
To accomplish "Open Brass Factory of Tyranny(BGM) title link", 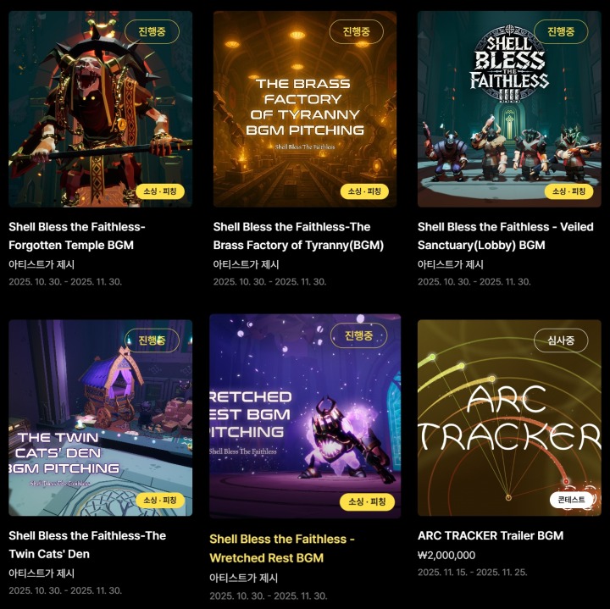I will [x=298, y=236].
